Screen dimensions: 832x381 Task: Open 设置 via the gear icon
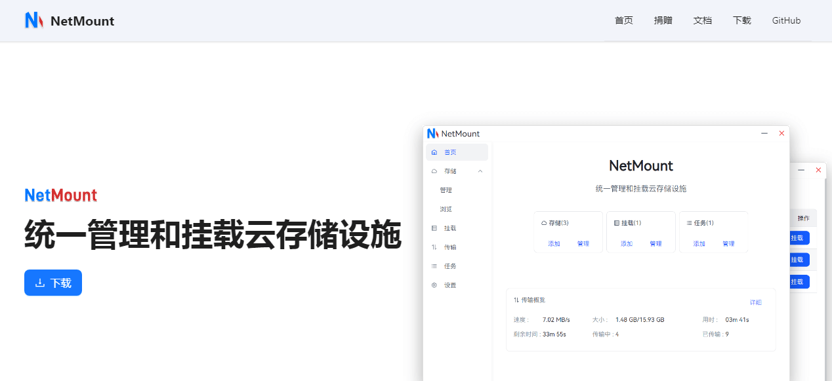(434, 285)
